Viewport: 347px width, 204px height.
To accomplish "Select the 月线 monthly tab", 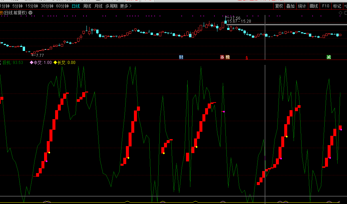I will coord(98,6).
